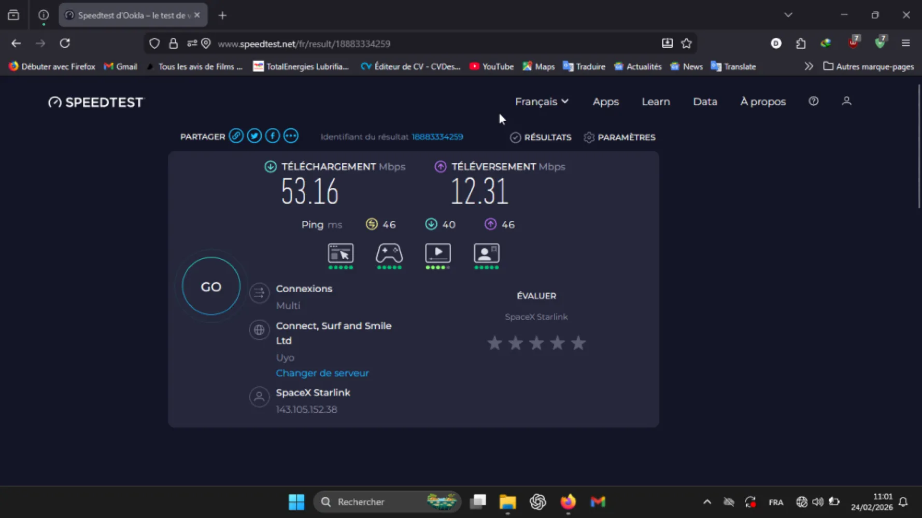The height and width of the screenshot is (518, 922).
Task: Open the TotalEnergies Lubrifia... bookmark
Action: 301,66
